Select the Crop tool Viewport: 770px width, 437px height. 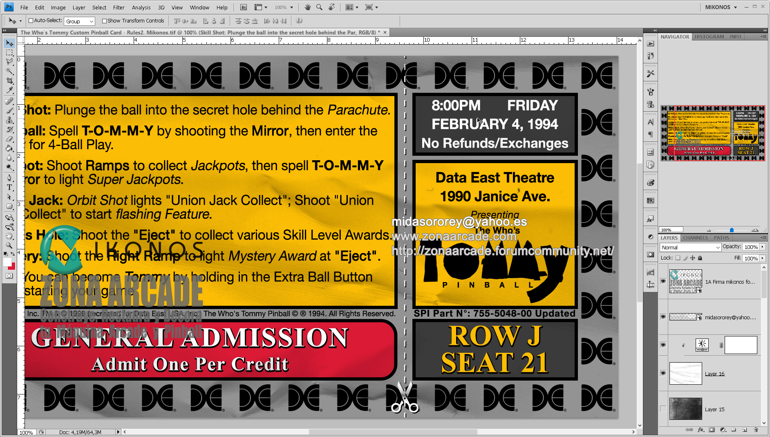point(9,81)
